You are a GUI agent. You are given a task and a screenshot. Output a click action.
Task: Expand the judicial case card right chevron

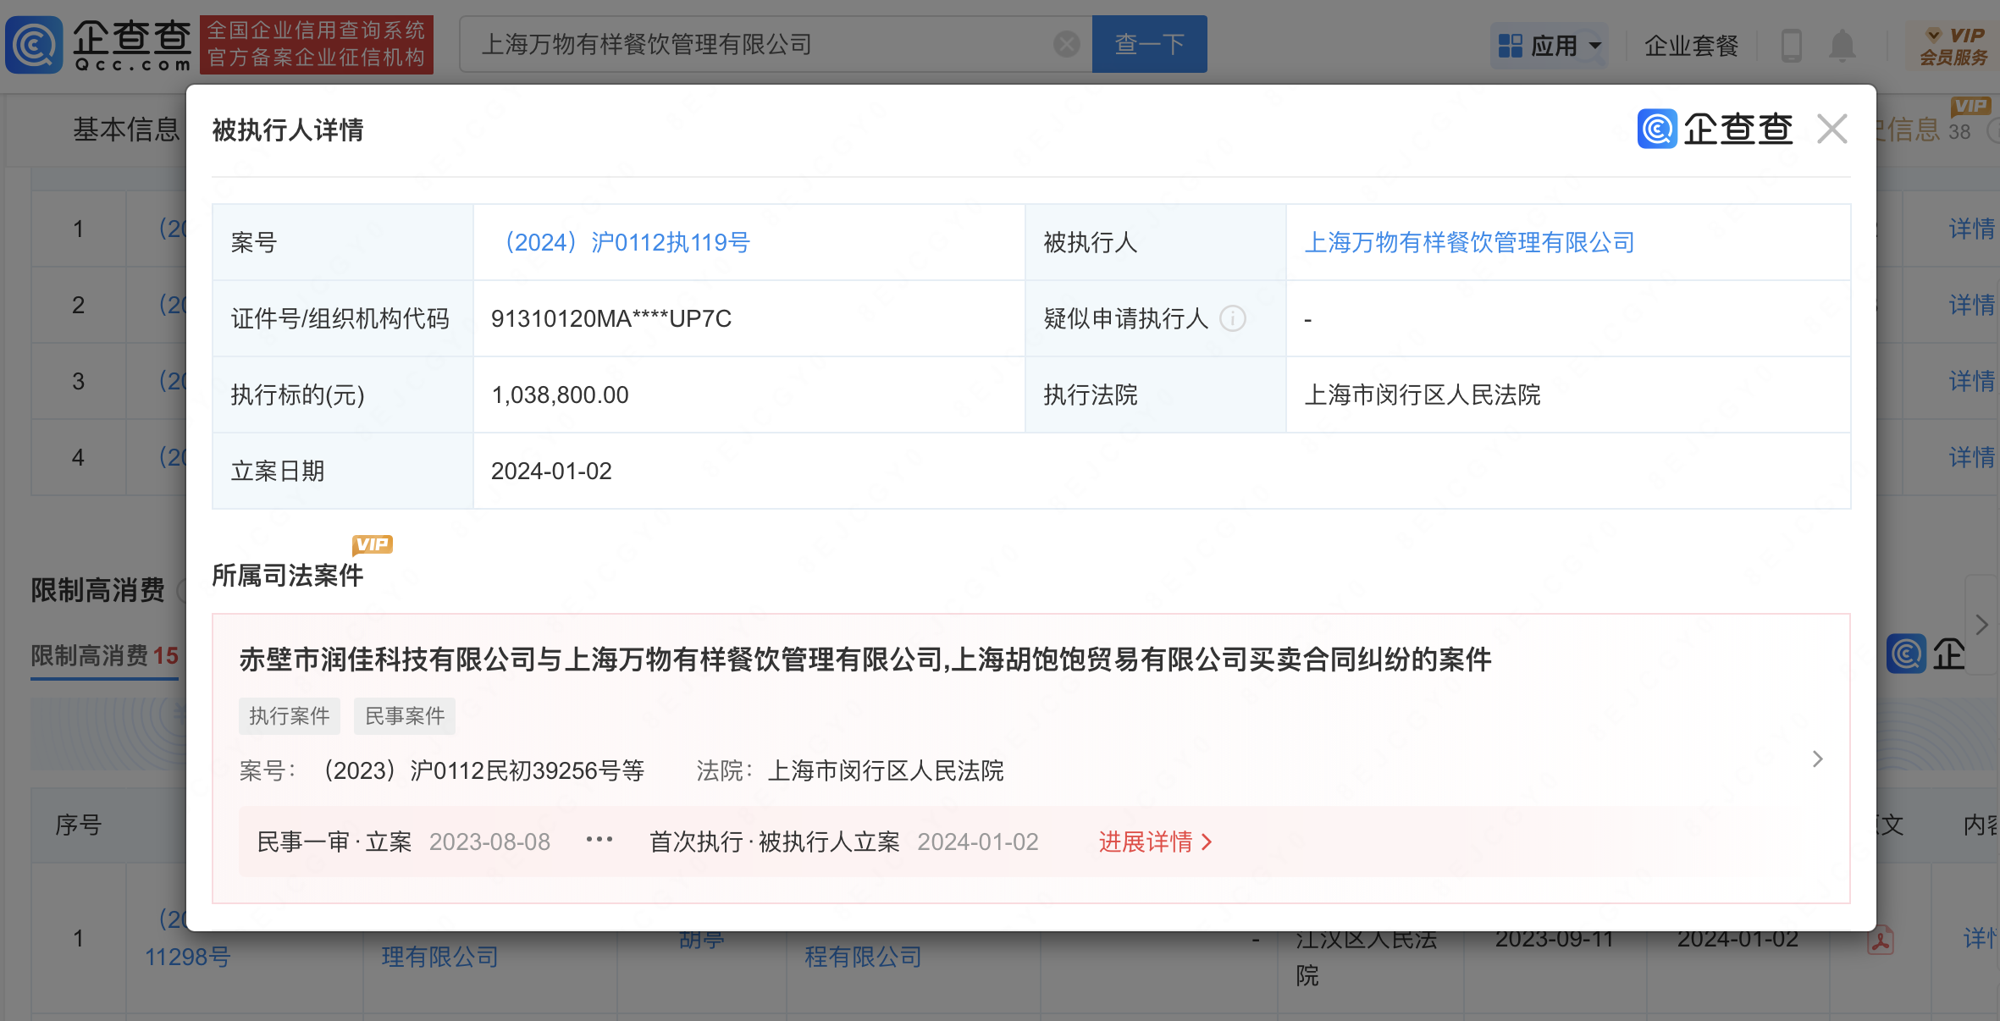coord(1817,759)
